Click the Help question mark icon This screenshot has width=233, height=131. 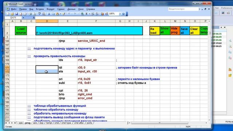[x=123, y=14]
